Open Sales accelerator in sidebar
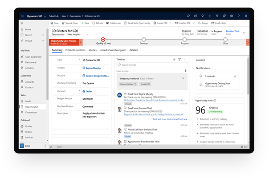This screenshot has width=269, height=178. click(x=33, y=57)
